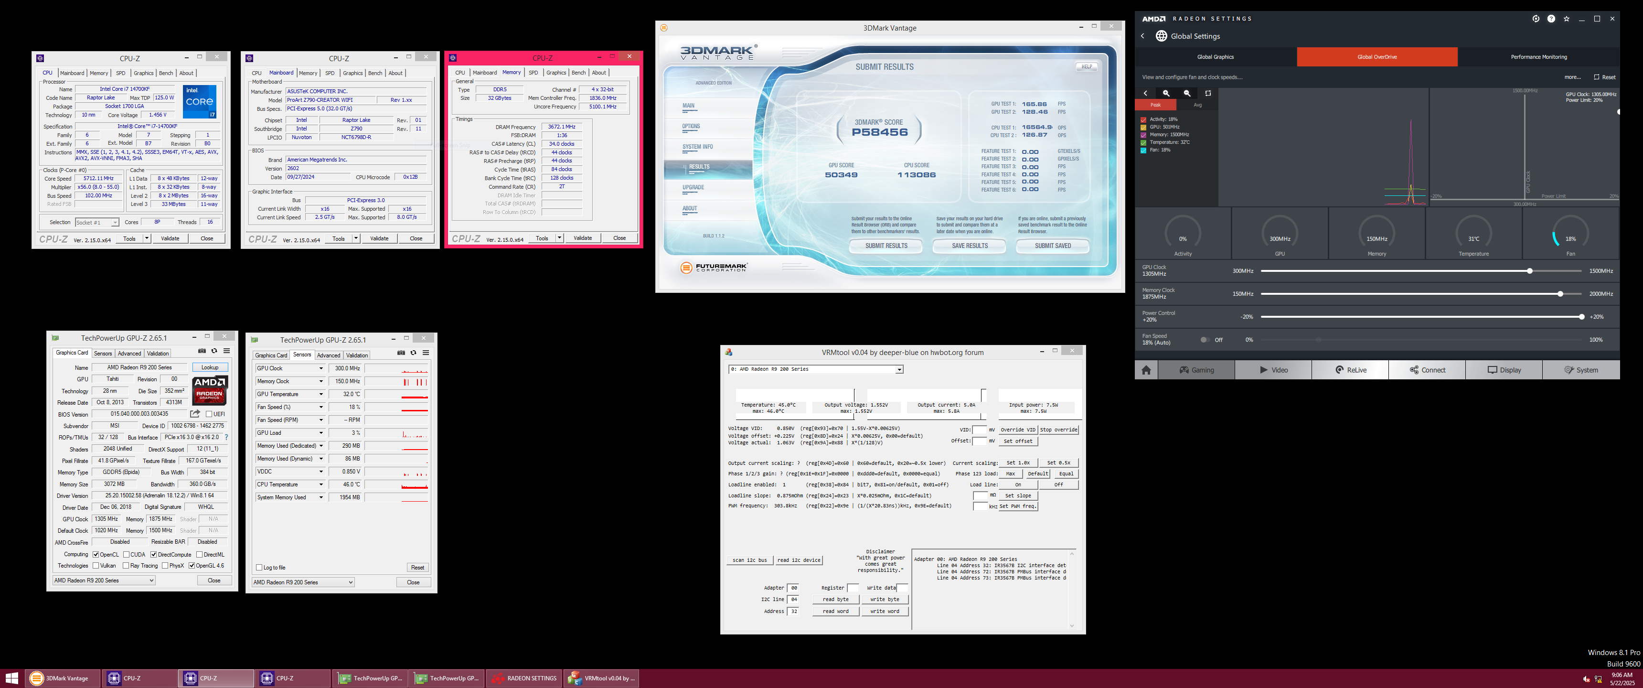Viewport: 1643px width, 688px height.
Task: Click the Bus Interface question mark icon
Action: click(226, 437)
